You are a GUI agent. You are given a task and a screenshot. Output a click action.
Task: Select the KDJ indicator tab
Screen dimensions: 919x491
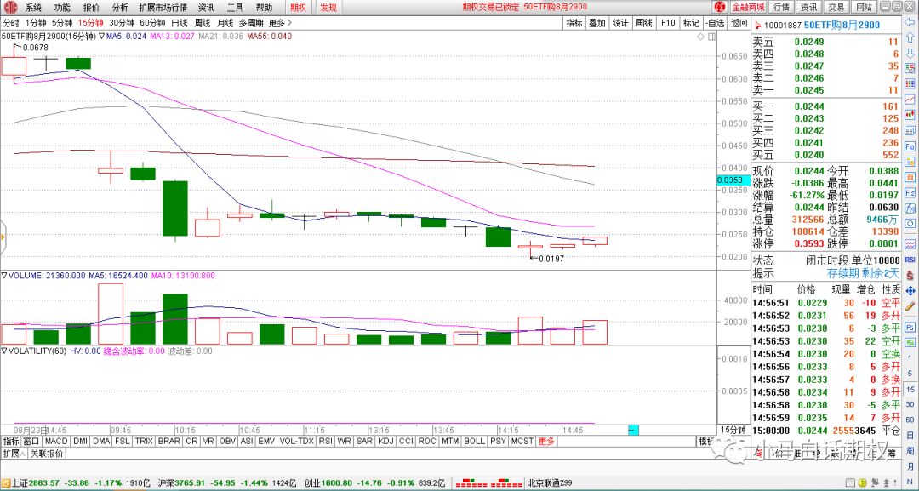point(385,441)
